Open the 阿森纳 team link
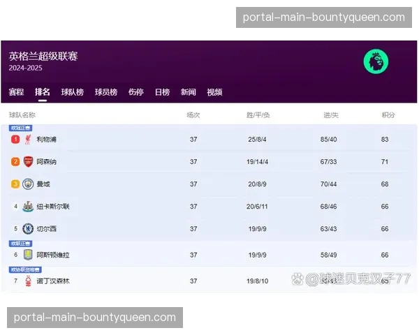Screen dimensions: 419x335 pyautogui.click(x=46, y=162)
